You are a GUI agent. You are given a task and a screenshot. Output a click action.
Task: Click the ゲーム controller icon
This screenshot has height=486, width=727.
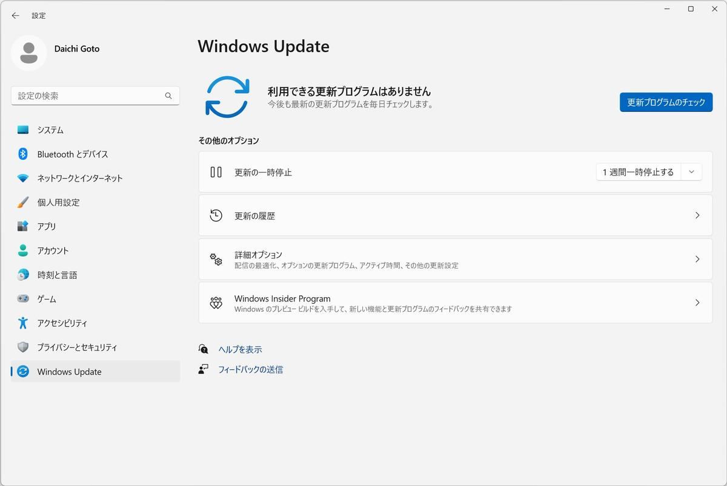pos(23,299)
